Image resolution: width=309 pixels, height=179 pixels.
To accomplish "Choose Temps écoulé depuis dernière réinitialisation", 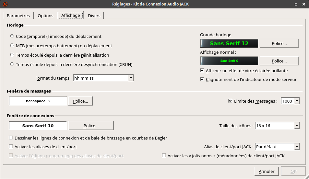I will coord(12,55).
